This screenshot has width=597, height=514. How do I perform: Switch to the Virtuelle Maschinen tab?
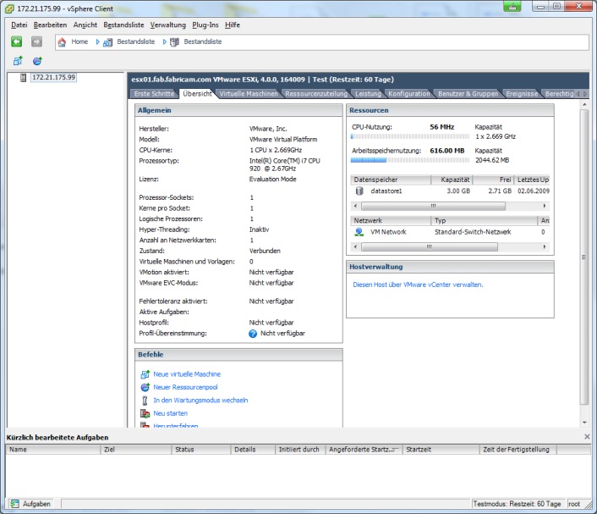[x=248, y=93]
